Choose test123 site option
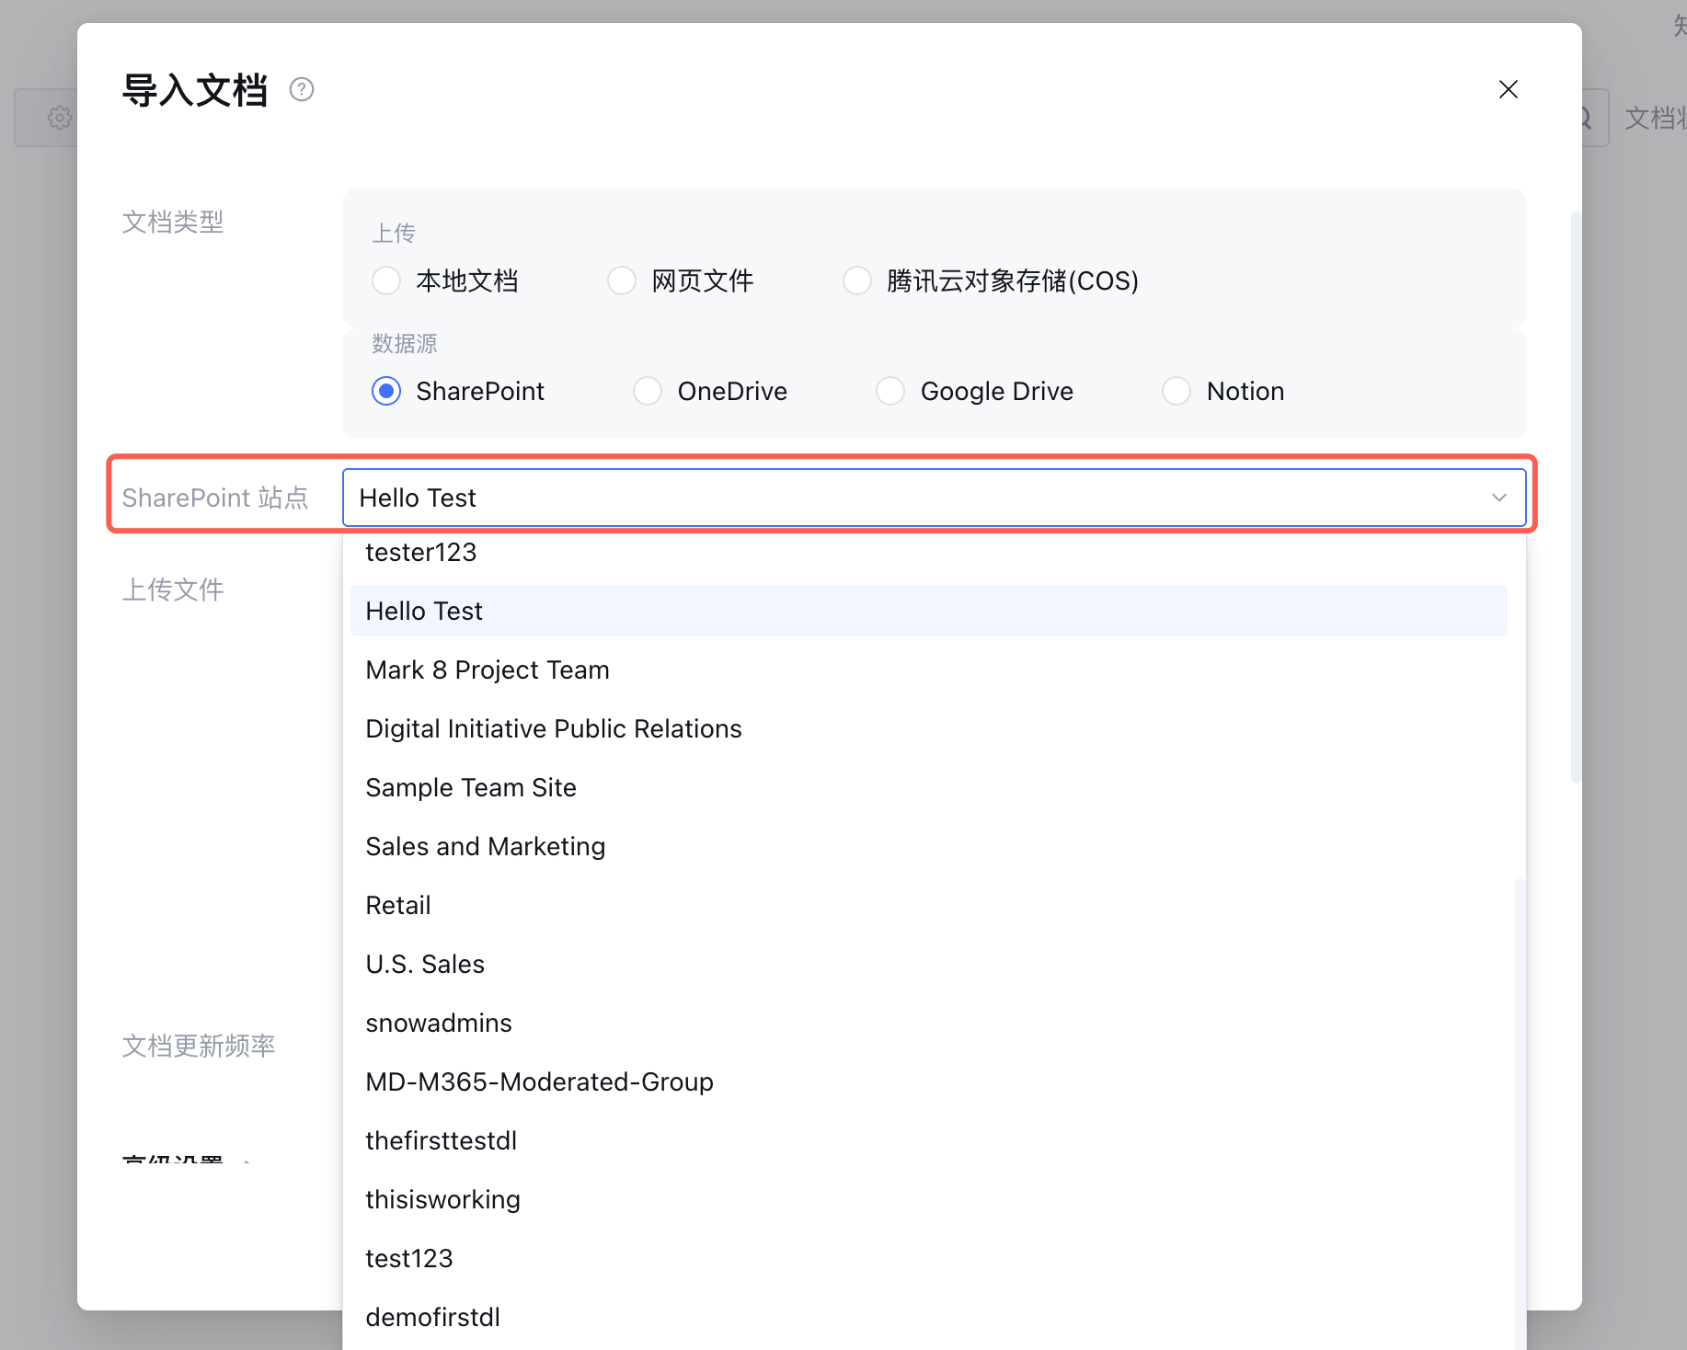Screen dimensions: 1687x1350 (x=929, y=1258)
